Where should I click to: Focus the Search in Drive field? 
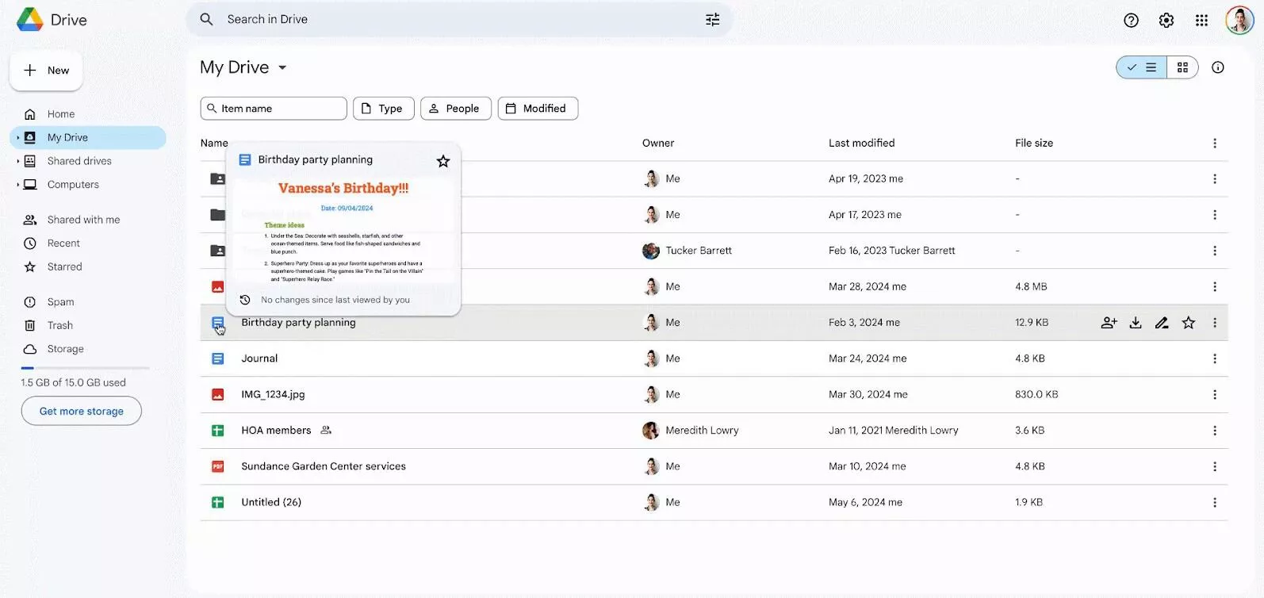point(460,19)
